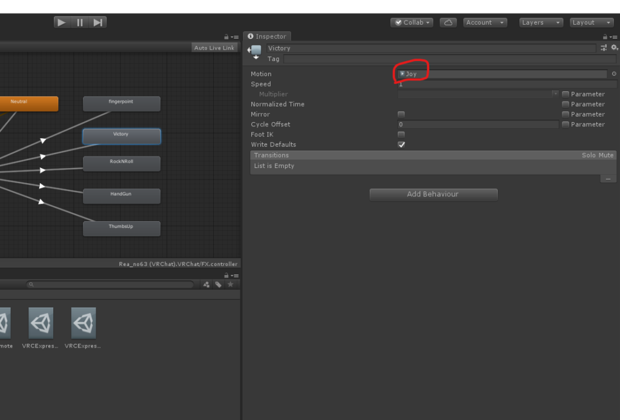Toggle the Foot IK checkbox
Viewport: 620px width, 420px height.
[x=401, y=135]
